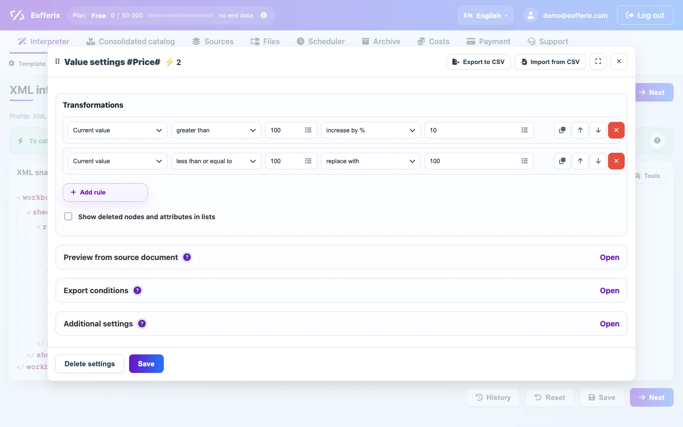This screenshot has height=427, width=683.
Task: Move the 'less than or equal to' rule up
Action: [580, 161]
